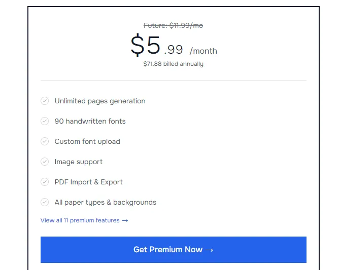Click the crossed-out Future $11.99/mo price

point(173,25)
